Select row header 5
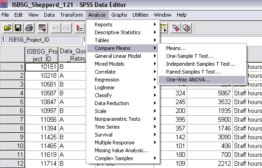262x168 pixels. tap(12, 102)
